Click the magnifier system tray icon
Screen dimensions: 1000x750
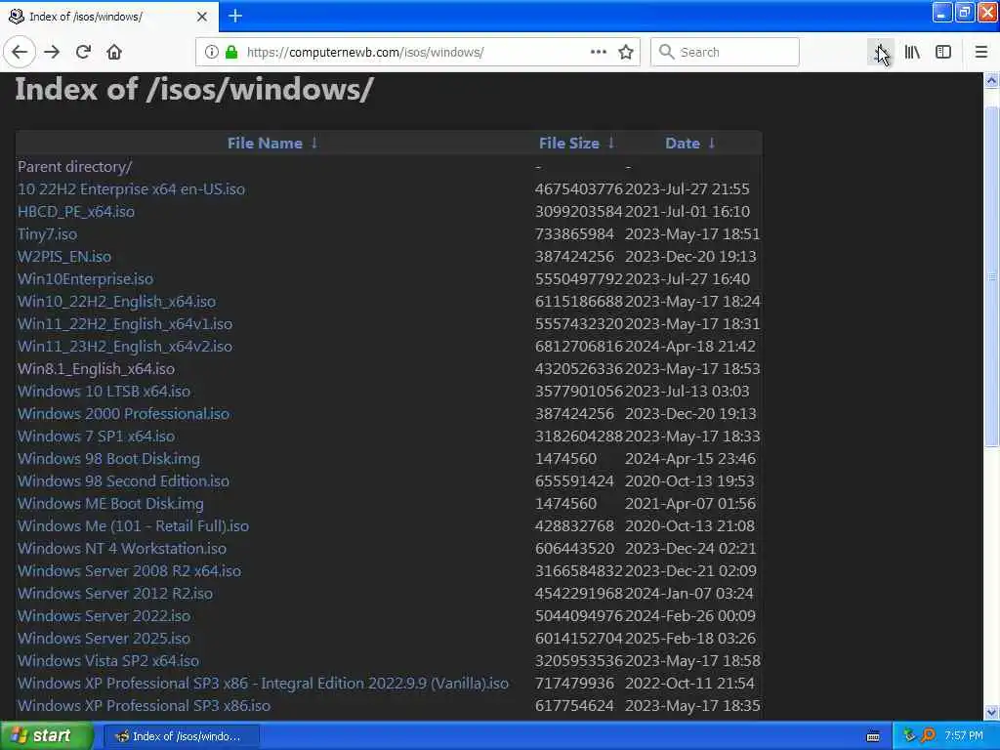(x=928, y=735)
